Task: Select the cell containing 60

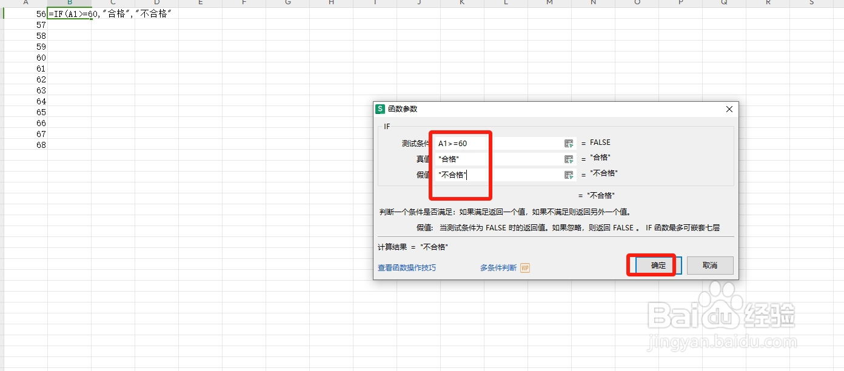Action: click(25, 58)
